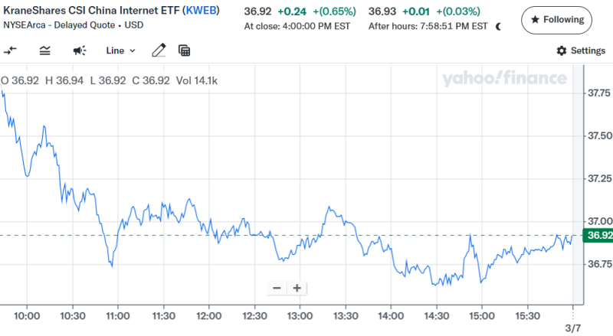
Task: Click the megaphone events icon
Action: tap(79, 51)
